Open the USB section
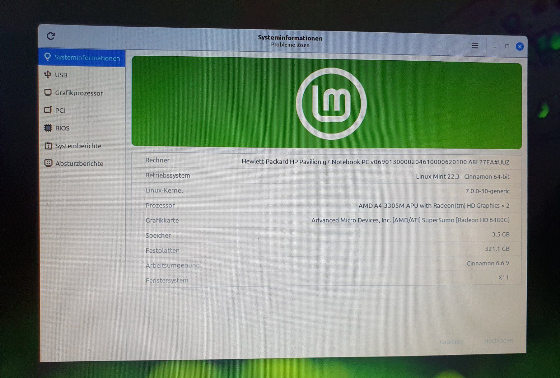 coord(82,75)
